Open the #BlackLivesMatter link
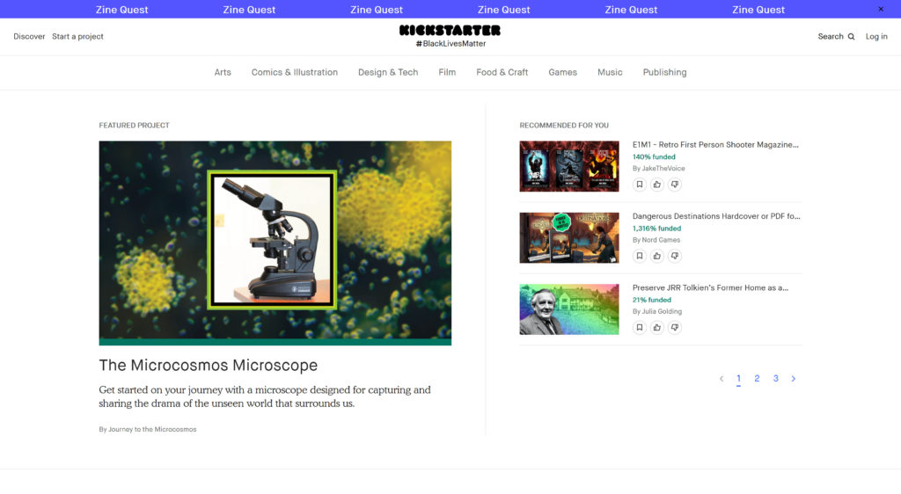Viewport: 901px width, 494px height. pyautogui.click(x=450, y=44)
